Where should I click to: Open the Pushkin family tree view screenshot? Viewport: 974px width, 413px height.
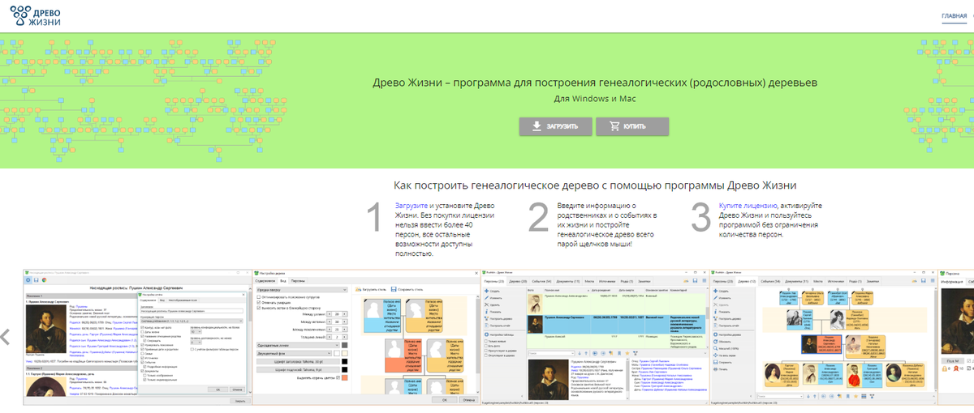pyautogui.click(x=822, y=337)
